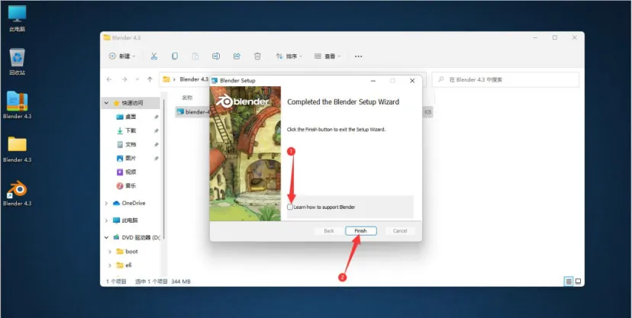
Task: Open Music (音乐) in the sidebar
Action: (x=131, y=185)
